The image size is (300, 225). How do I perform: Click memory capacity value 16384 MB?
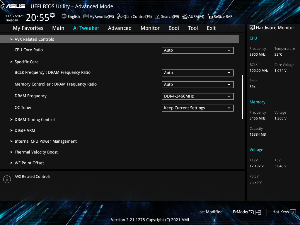(x=258, y=134)
